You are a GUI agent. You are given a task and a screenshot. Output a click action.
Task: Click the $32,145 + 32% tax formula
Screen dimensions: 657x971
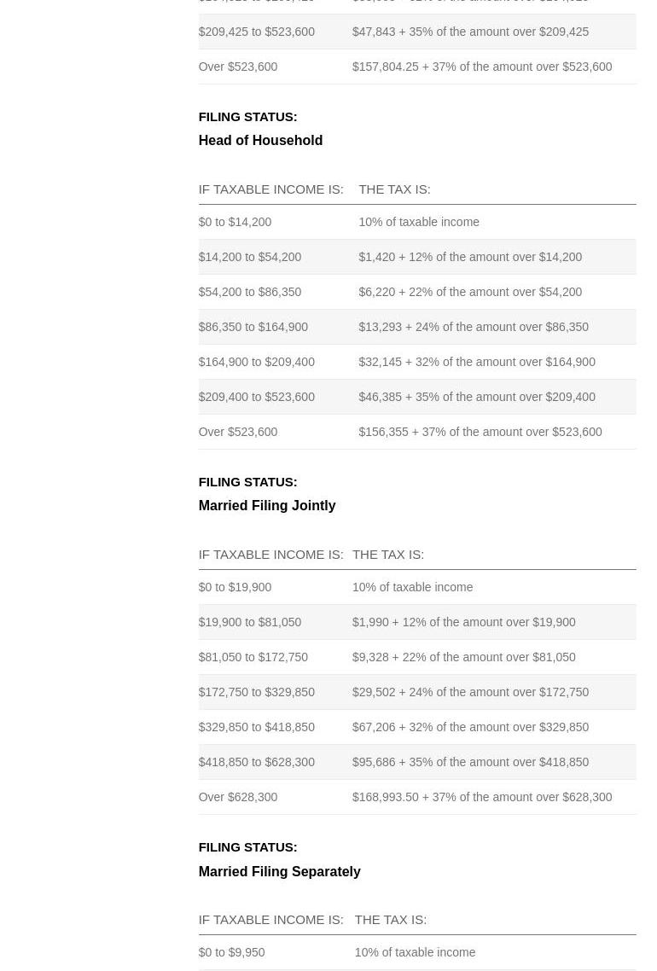(x=476, y=362)
